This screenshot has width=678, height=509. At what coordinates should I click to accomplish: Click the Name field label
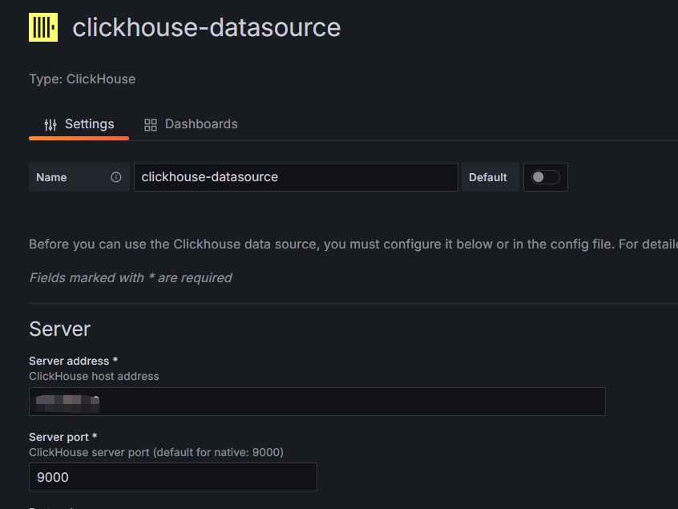[52, 177]
